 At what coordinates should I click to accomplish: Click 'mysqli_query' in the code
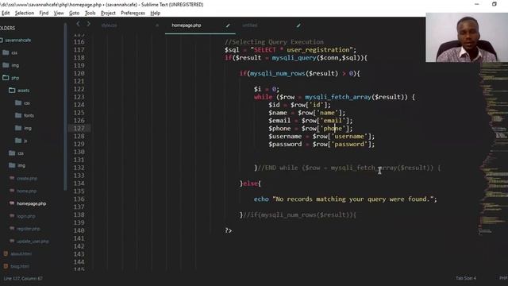(x=294, y=58)
